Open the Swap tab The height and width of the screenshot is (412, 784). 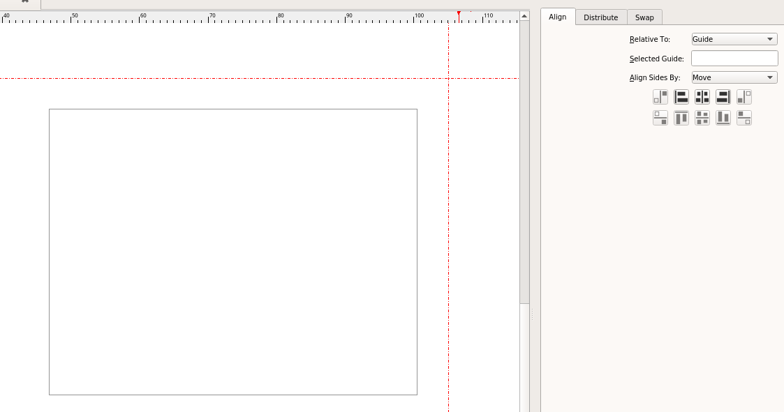644,17
